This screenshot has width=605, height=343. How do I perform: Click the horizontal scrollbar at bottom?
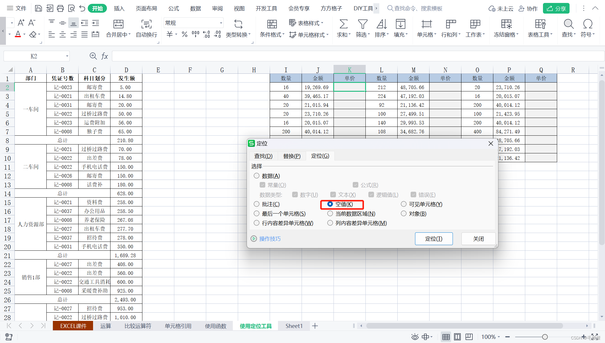pyautogui.click(x=464, y=326)
